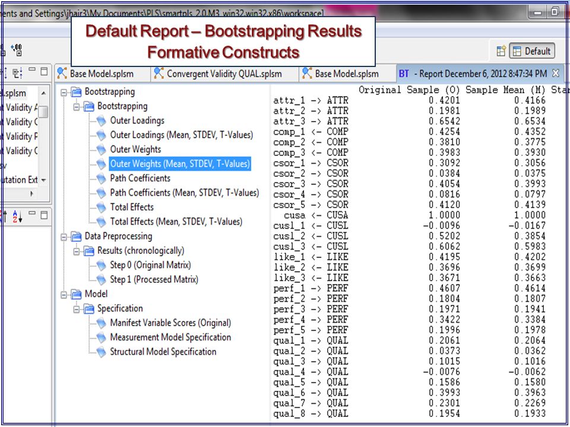
Task: Click the Specification folder icon
Action: click(88, 309)
